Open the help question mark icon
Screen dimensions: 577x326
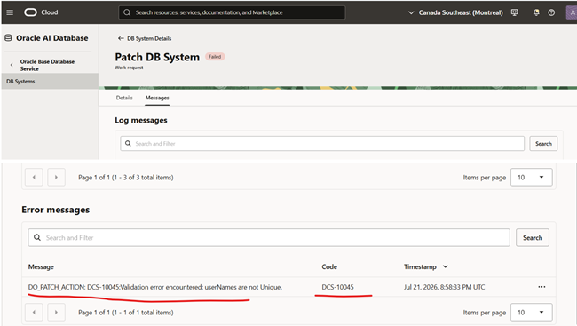551,12
